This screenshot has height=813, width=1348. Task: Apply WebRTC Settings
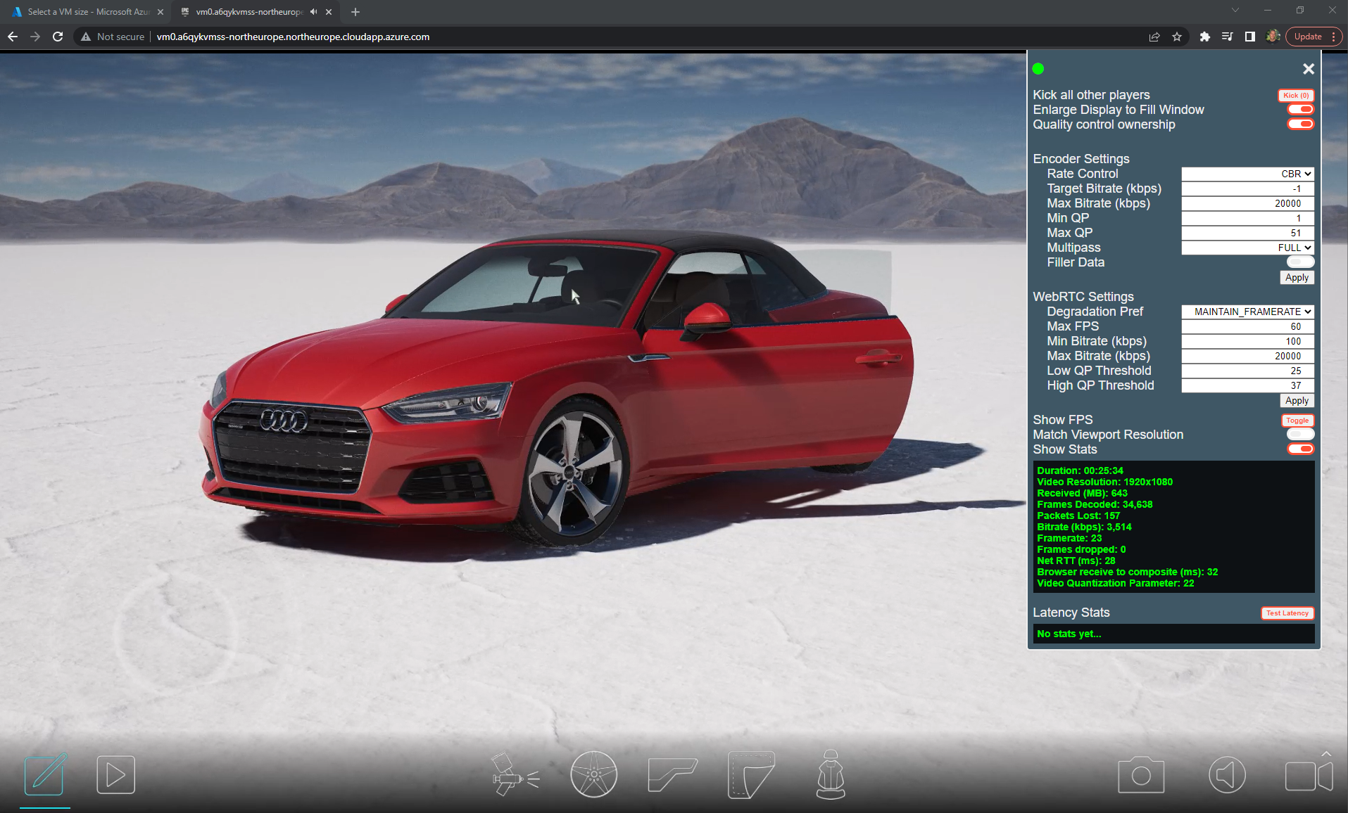(x=1297, y=401)
